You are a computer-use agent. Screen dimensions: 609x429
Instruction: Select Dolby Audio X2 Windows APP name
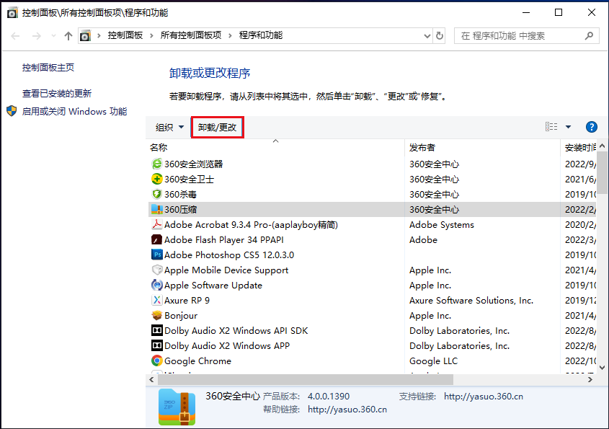click(x=227, y=346)
